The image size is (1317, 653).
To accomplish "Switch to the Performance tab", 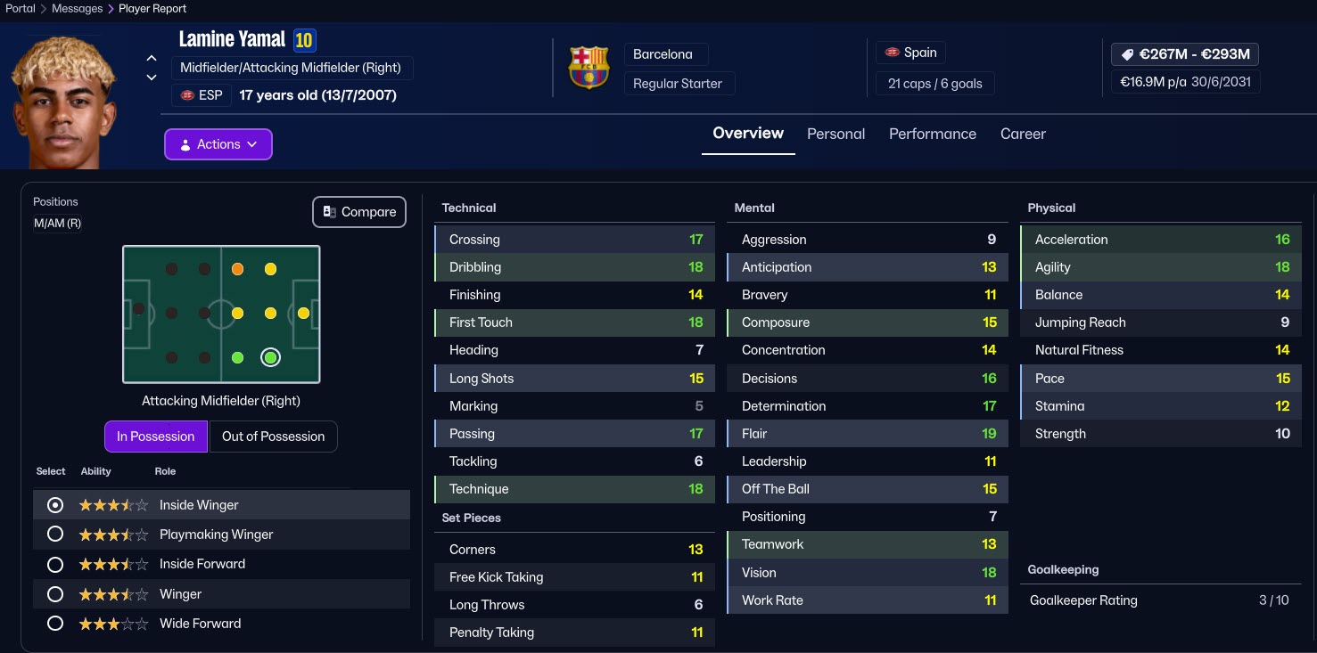I will coord(932,135).
